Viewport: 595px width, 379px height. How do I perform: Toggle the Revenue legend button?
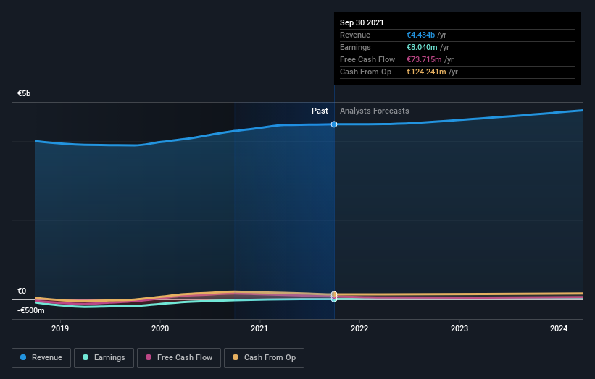click(41, 358)
